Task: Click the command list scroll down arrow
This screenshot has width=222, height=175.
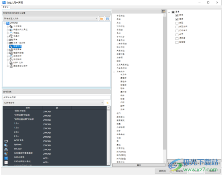Action: point(108,164)
